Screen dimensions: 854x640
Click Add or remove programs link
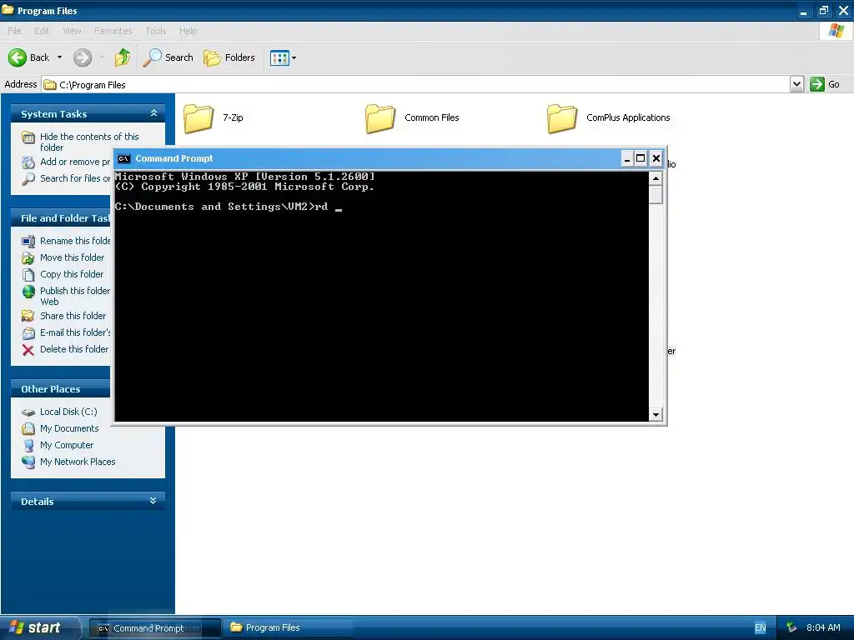click(74, 162)
